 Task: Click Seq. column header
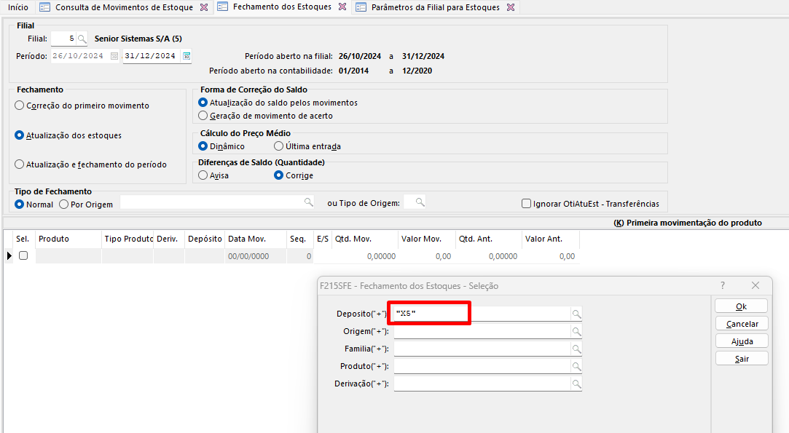pos(300,239)
